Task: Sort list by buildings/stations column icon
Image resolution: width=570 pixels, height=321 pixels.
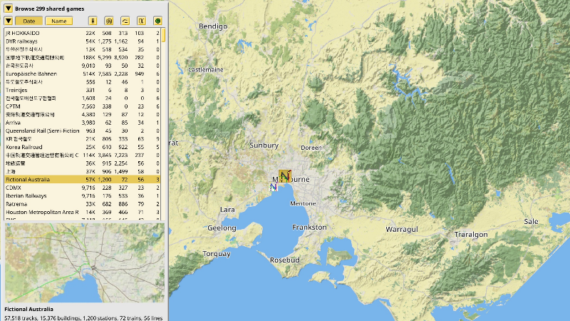Action: pos(109,21)
